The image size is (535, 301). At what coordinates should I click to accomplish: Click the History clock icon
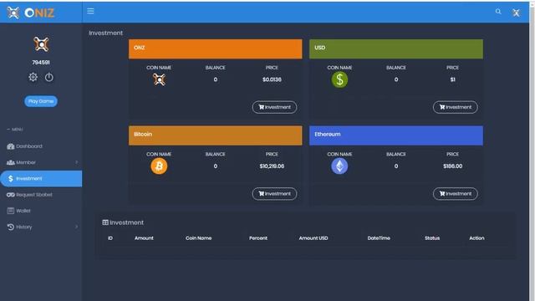pyautogui.click(x=11, y=227)
